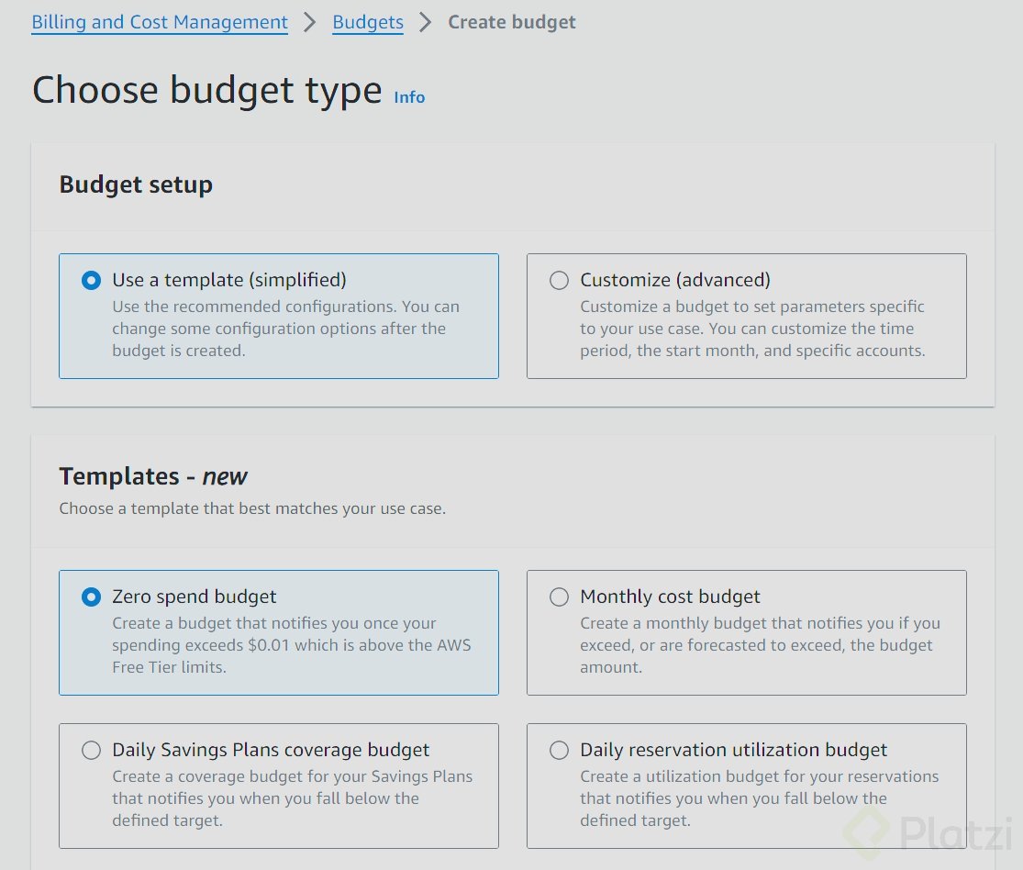Select the Customize (advanced) radio button
Image resolution: width=1023 pixels, height=870 pixels.
tap(559, 281)
